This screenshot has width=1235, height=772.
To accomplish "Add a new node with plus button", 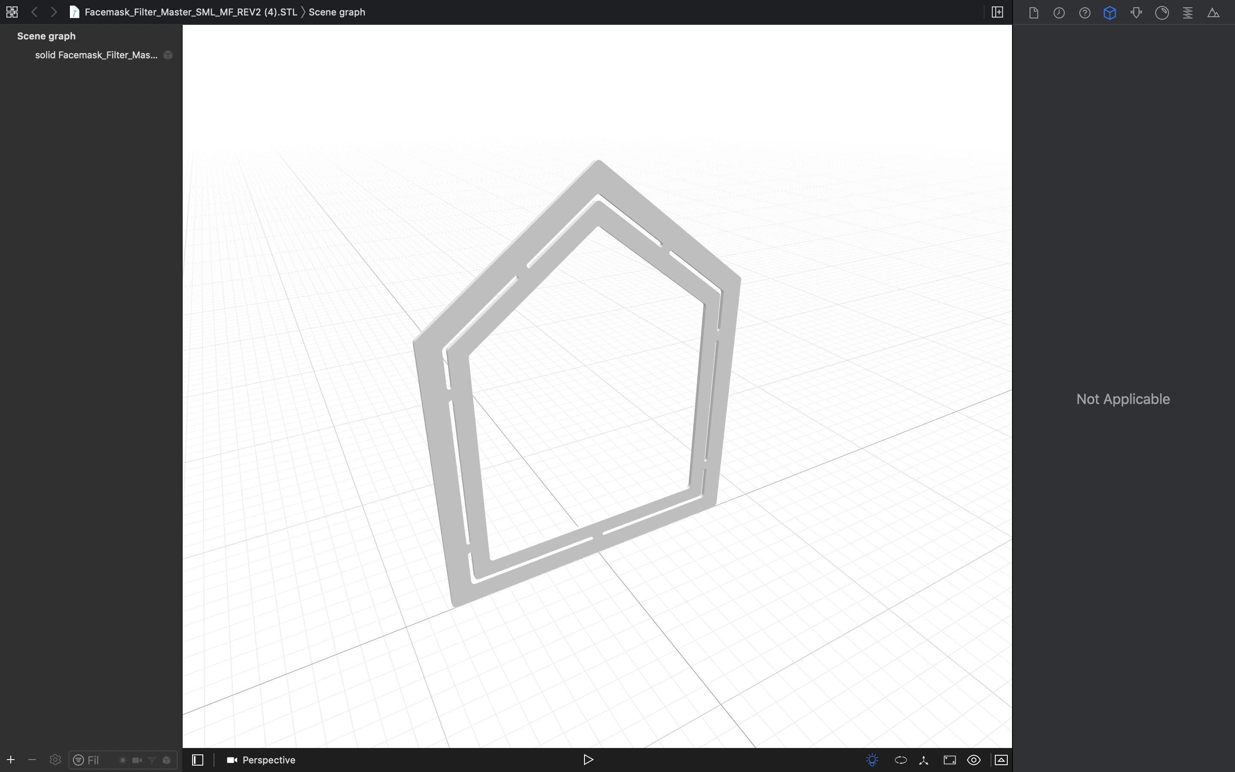I will tap(11, 760).
